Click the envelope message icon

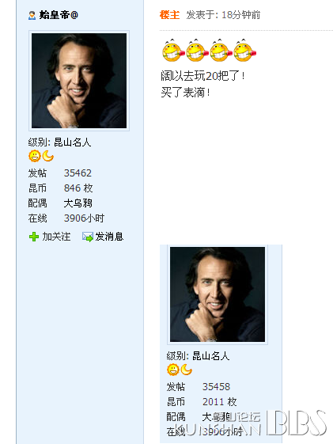pyautogui.click(x=88, y=237)
